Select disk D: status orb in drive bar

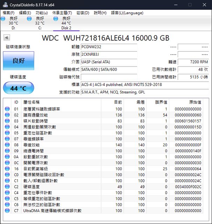pyautogui.click(x=4, y=19)
